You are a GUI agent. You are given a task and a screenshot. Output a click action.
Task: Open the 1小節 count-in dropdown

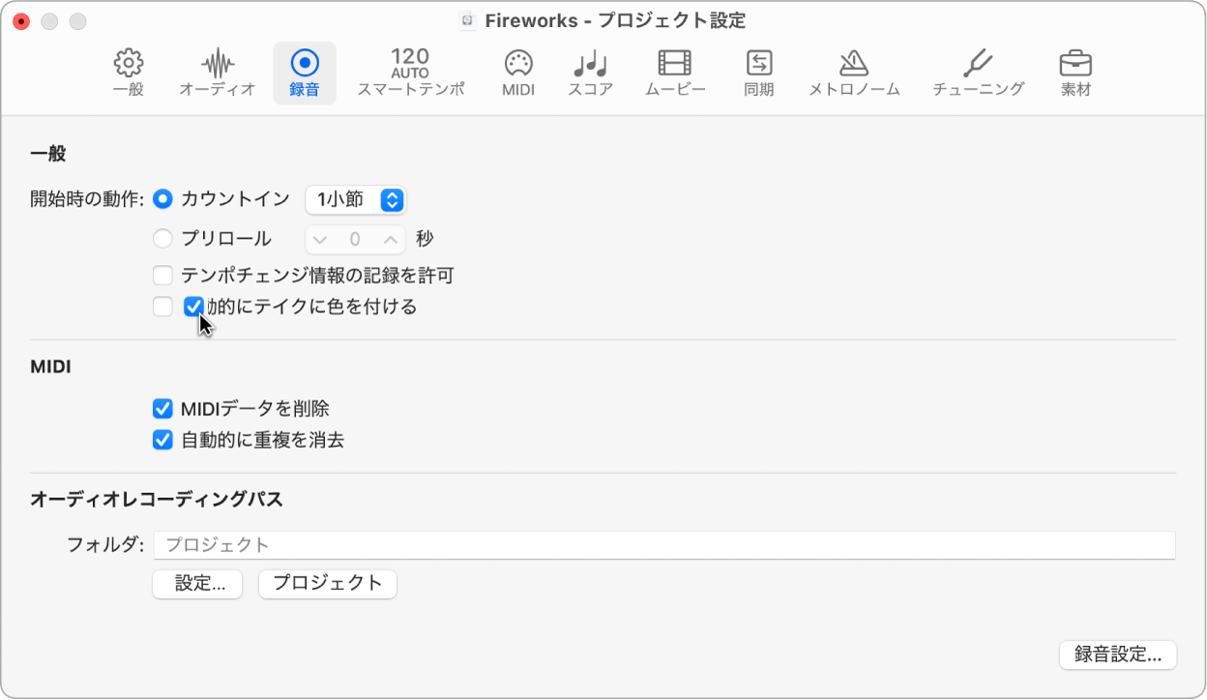pyautogui.click(x=355, y=199)
